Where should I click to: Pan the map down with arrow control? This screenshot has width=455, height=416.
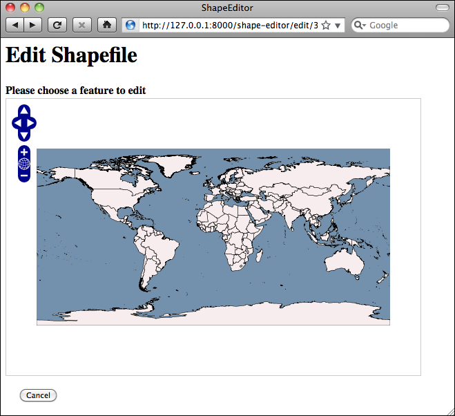click(x=24, y=135)
